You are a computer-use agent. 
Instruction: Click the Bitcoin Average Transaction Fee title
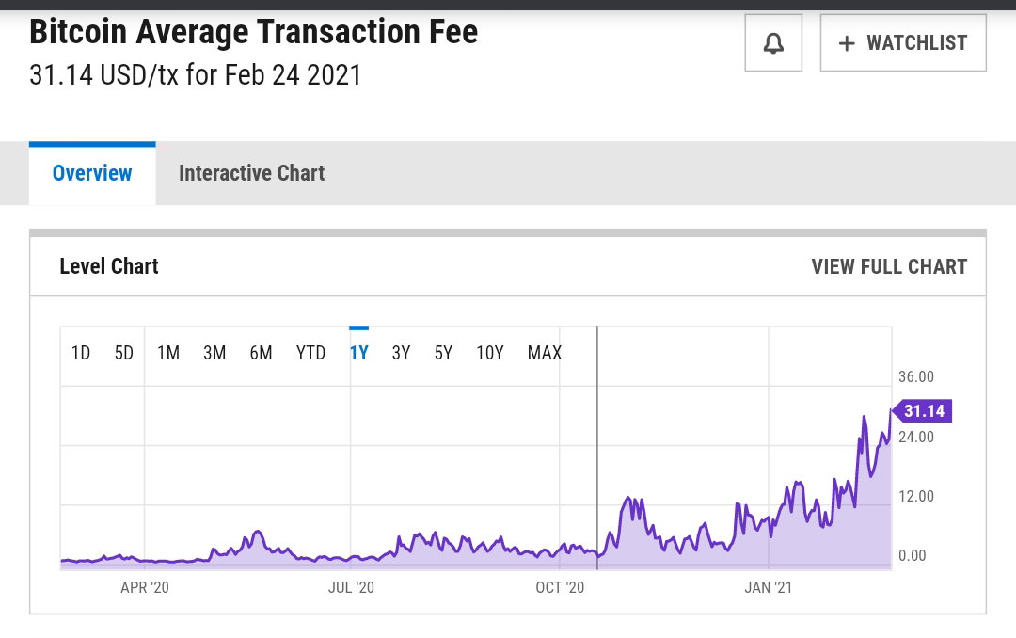[253, 32]
